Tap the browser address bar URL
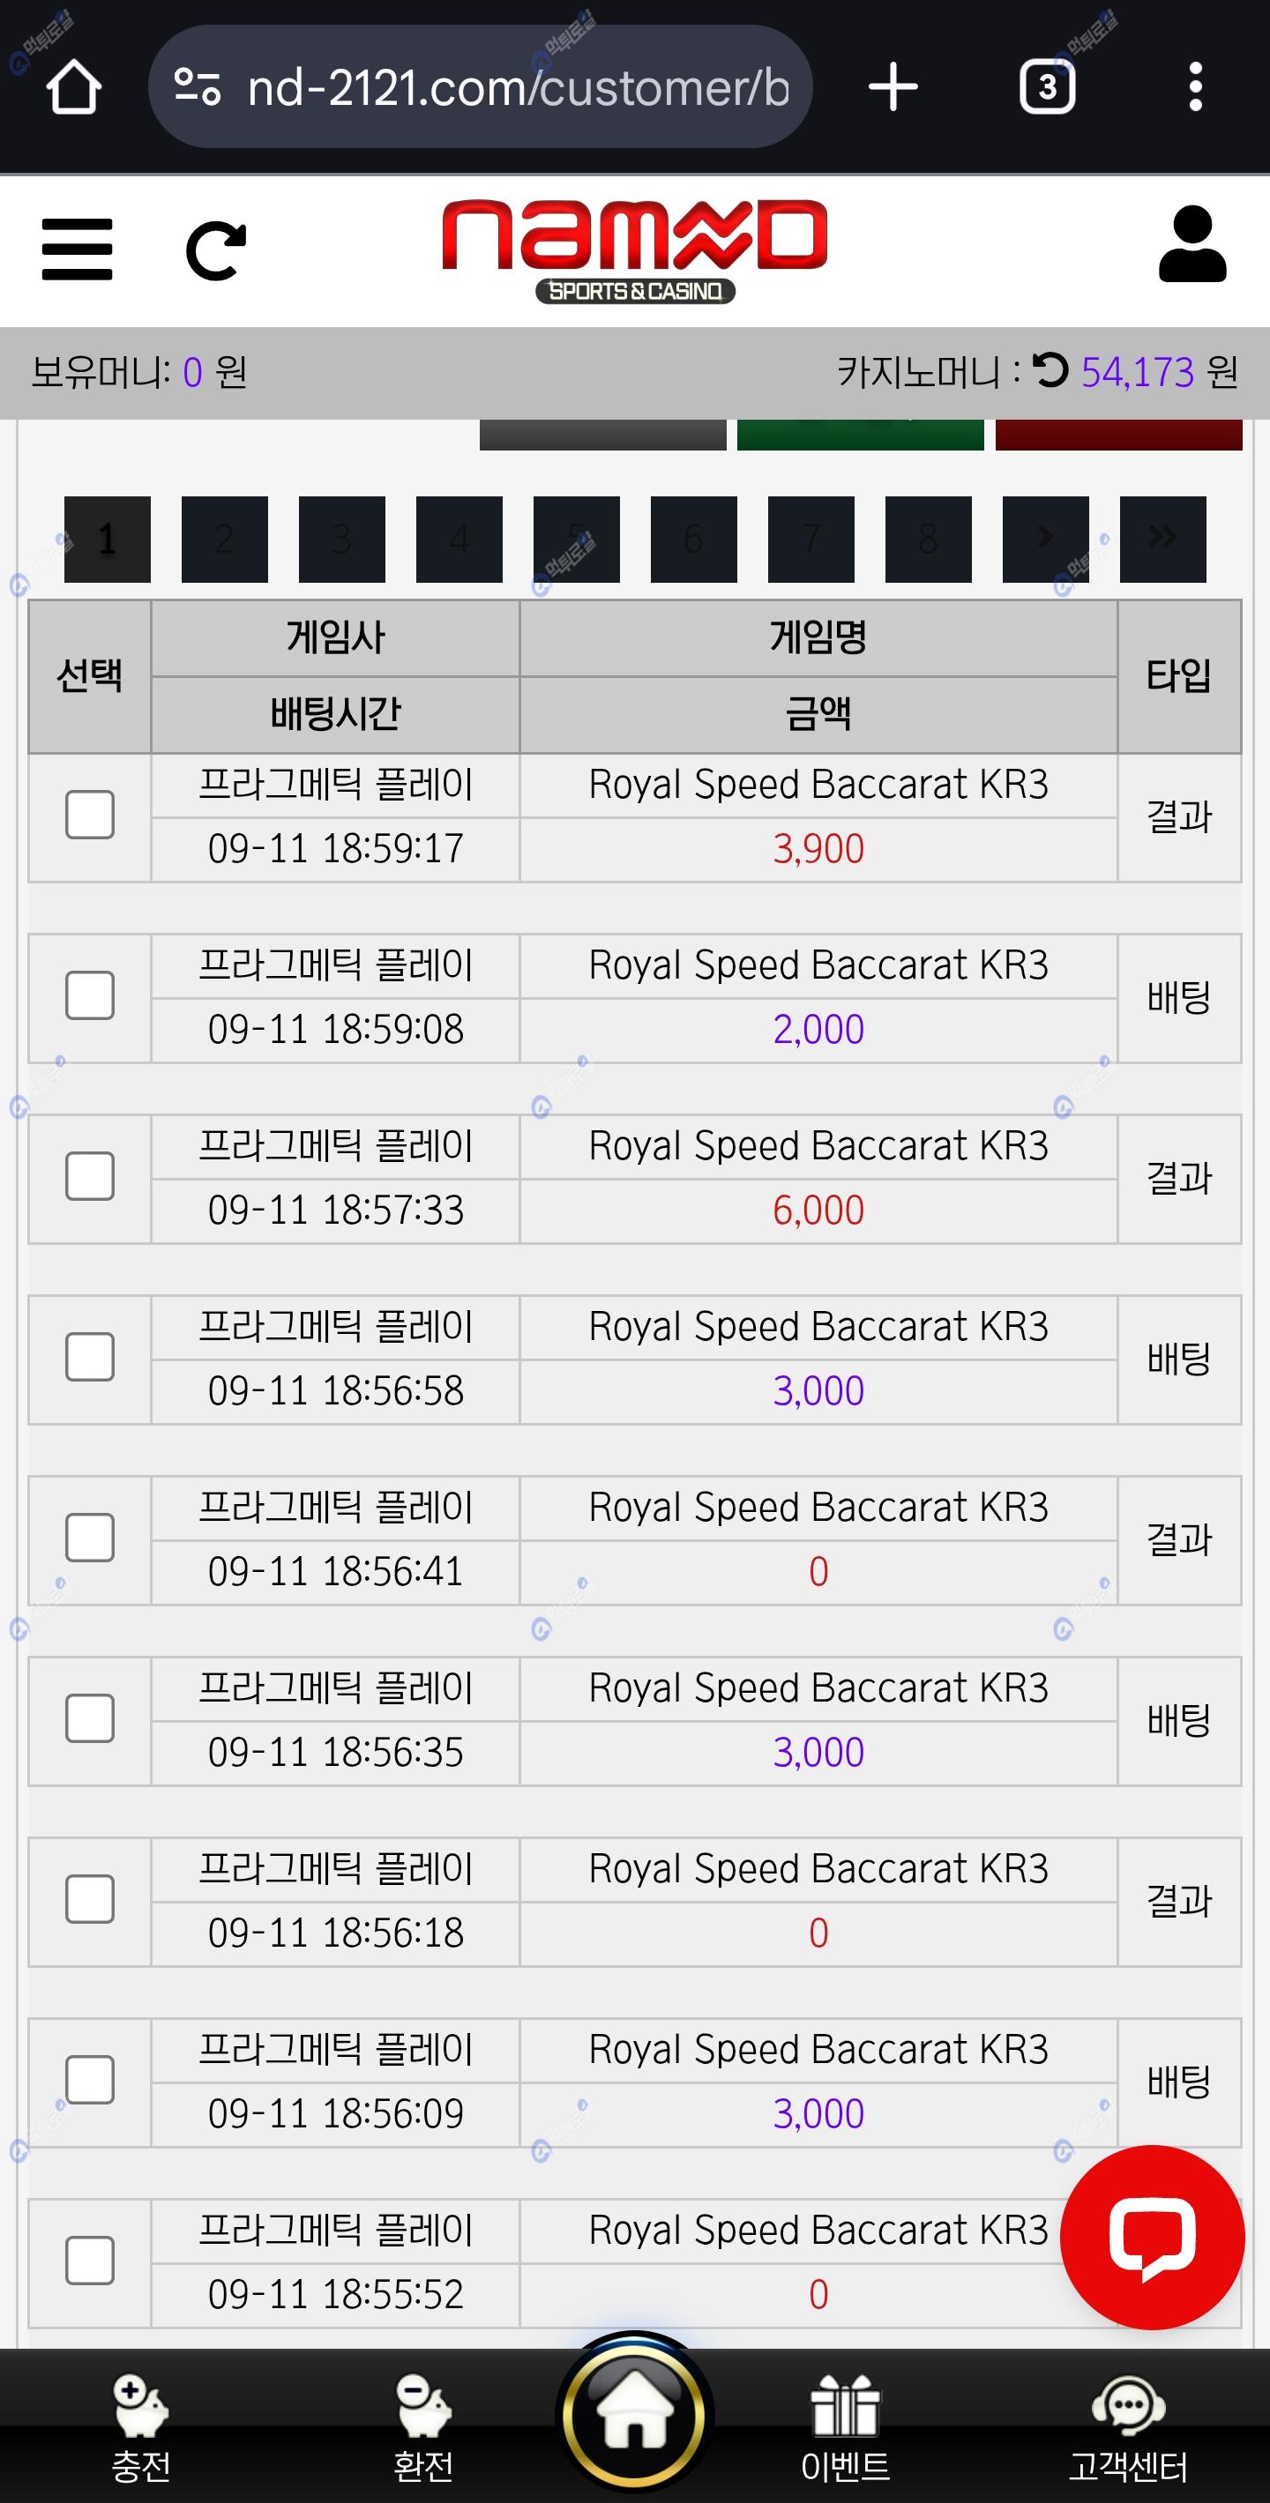 tap(517, 87)
